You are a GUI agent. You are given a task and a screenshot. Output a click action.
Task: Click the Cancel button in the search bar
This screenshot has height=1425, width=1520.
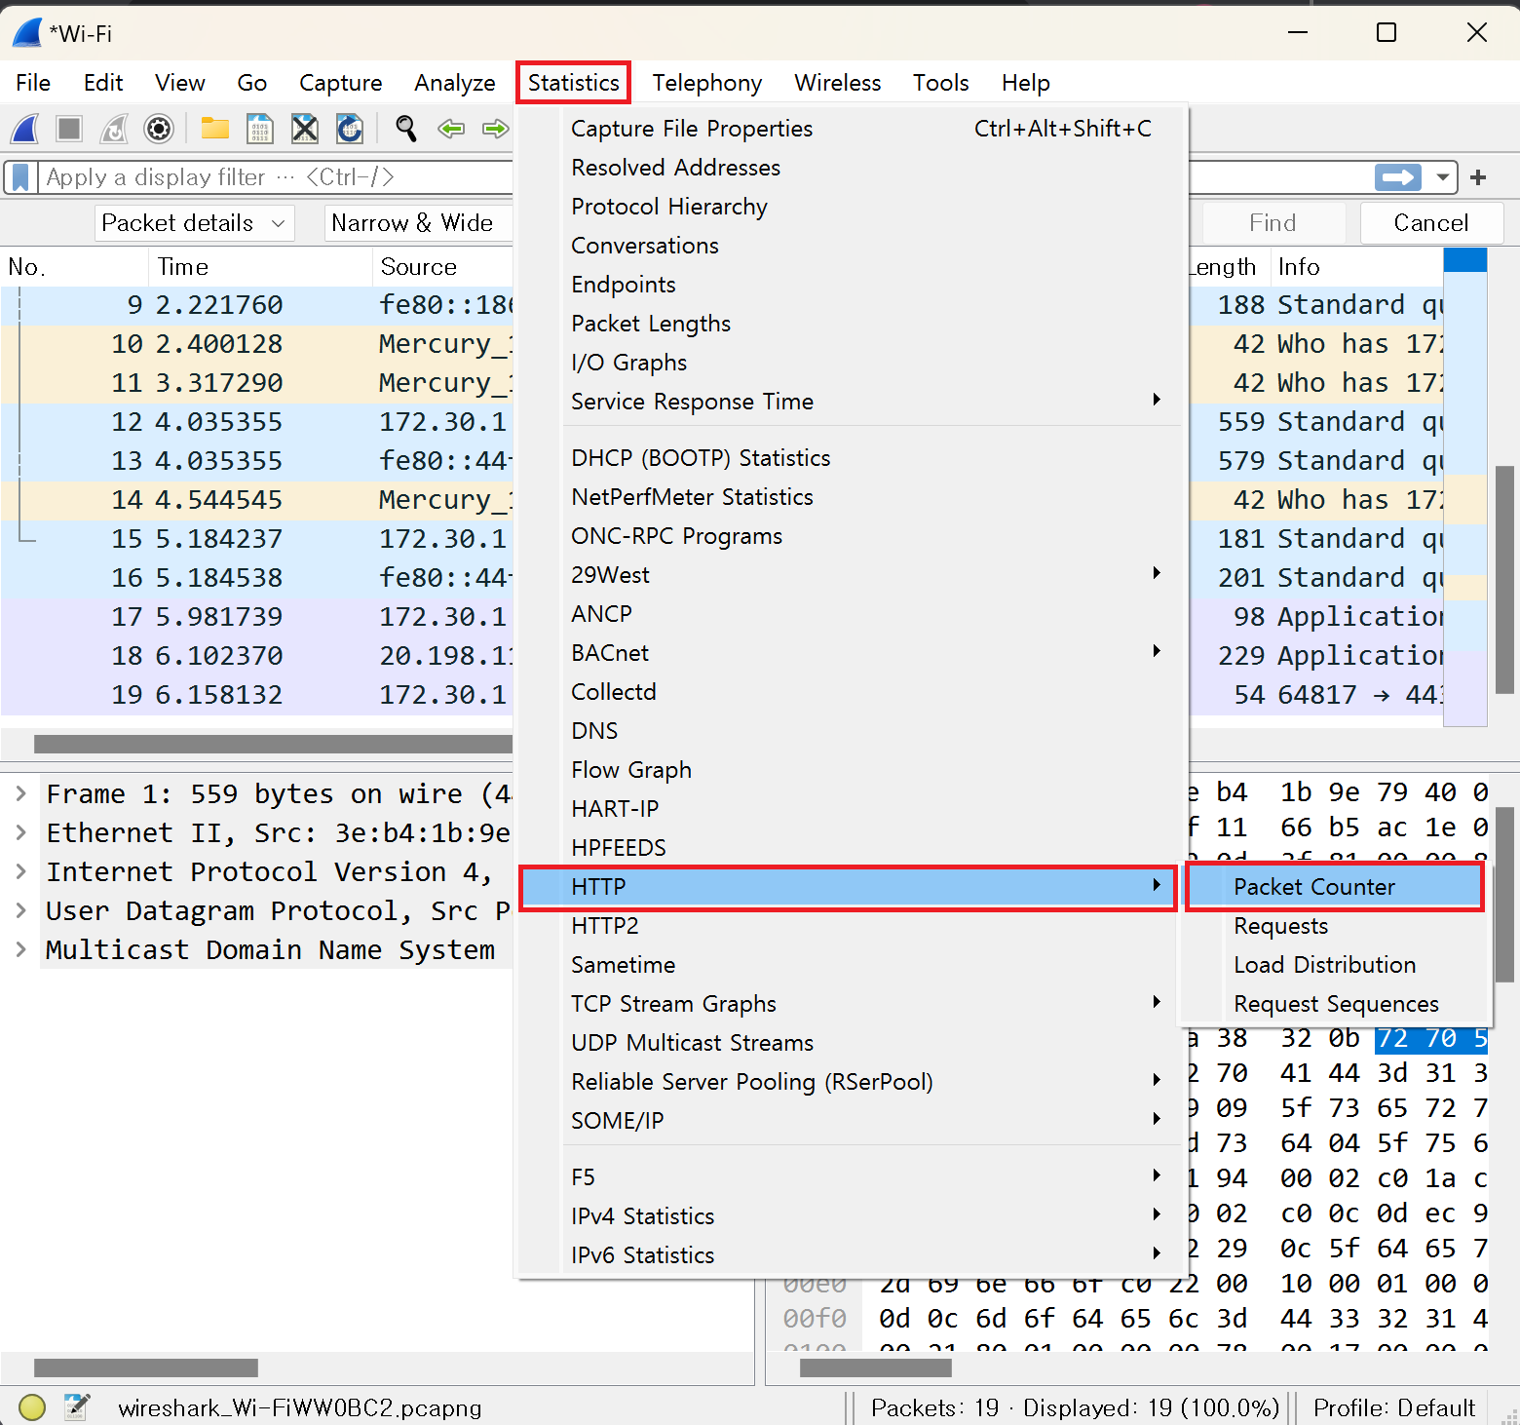[x=1430, y=223]
